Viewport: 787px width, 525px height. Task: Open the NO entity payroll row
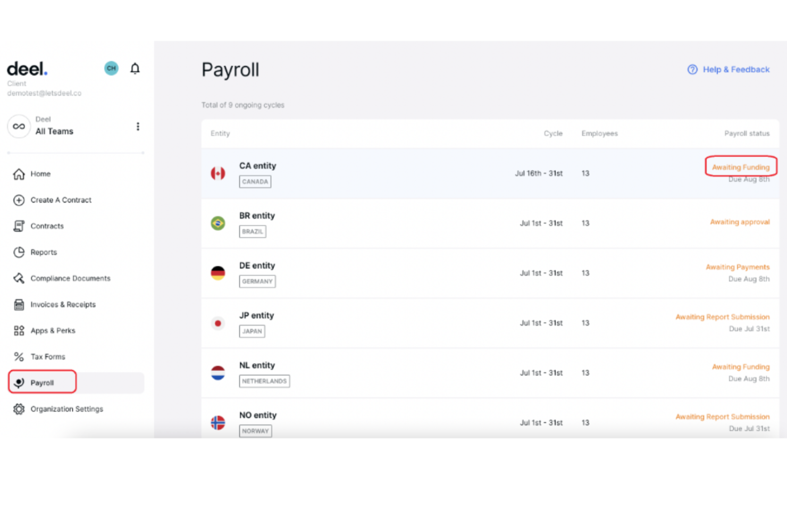tap(490, 419)
